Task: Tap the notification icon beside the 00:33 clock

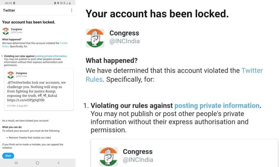Action: point(14,3)
